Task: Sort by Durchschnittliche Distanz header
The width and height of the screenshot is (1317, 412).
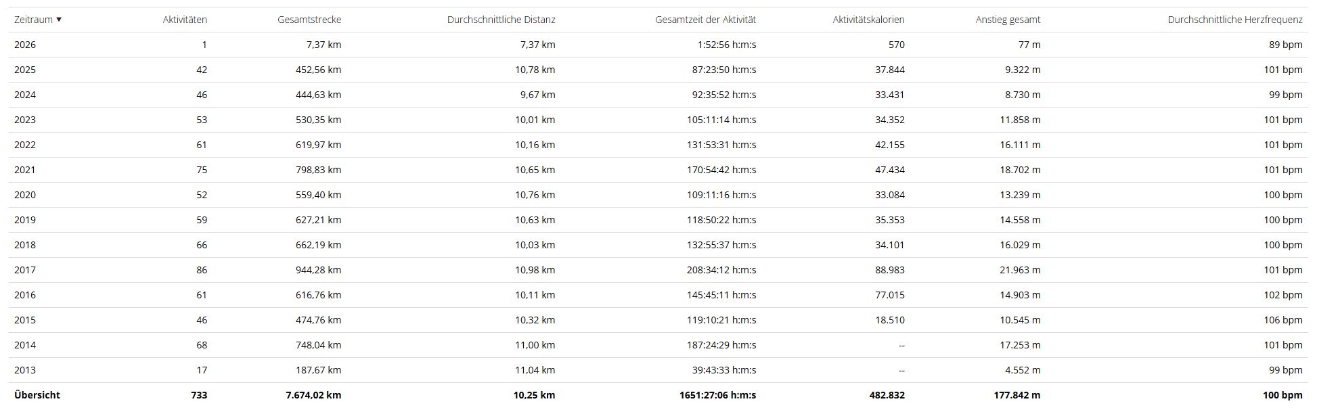Action: tap(501, 20)
